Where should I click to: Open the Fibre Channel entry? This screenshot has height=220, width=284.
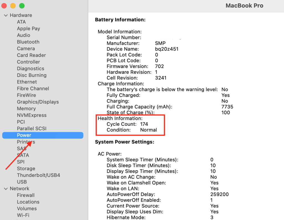pyautogui.click(x=33, y=89)
